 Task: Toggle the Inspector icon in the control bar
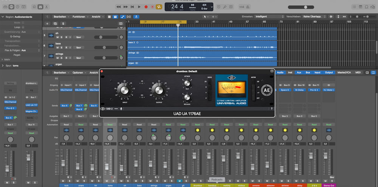click(x=11, y=7)
